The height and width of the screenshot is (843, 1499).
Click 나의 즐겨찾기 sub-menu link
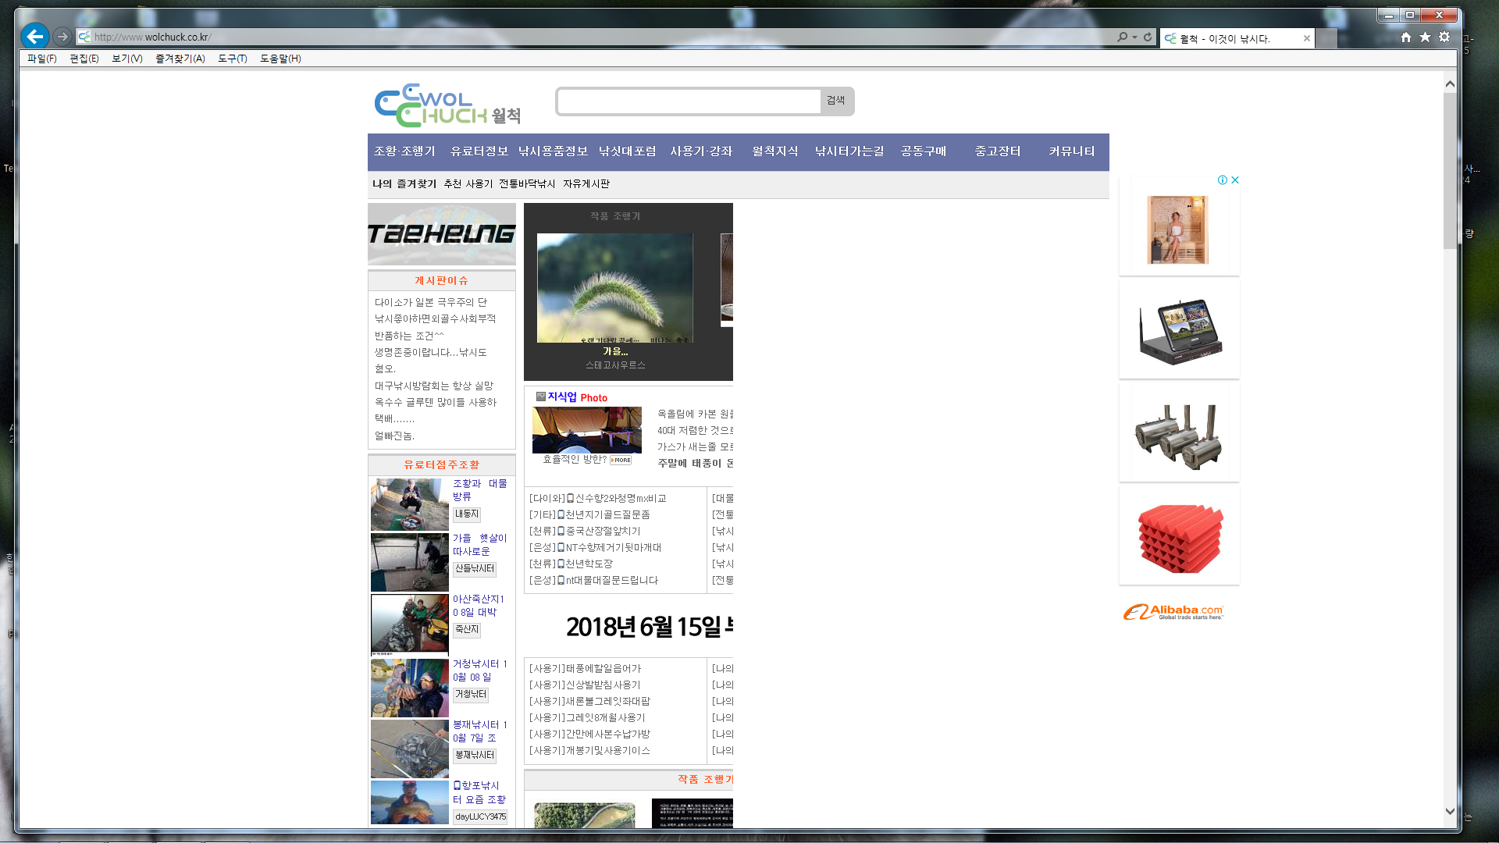404,184
